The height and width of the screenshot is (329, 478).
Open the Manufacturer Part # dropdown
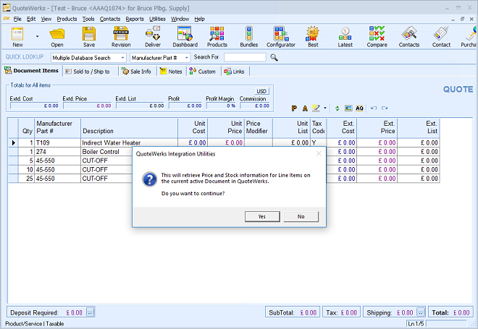186,57
